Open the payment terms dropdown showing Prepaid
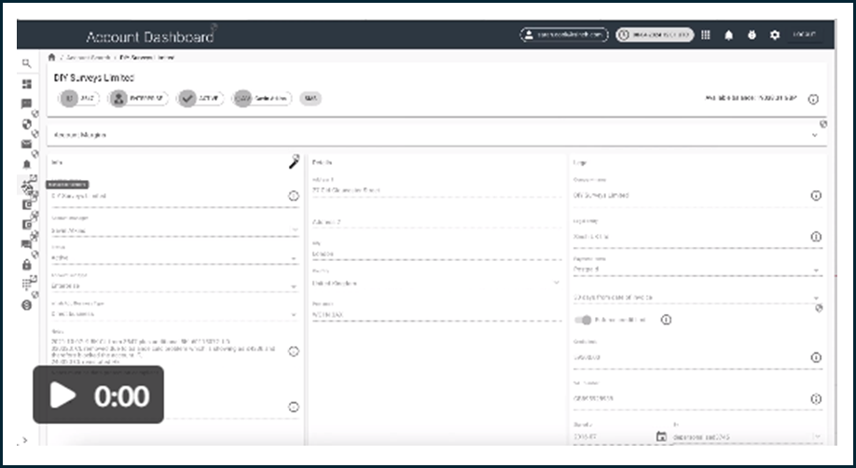The width and height of the screenshot is (856, 468). click(697, 269)
